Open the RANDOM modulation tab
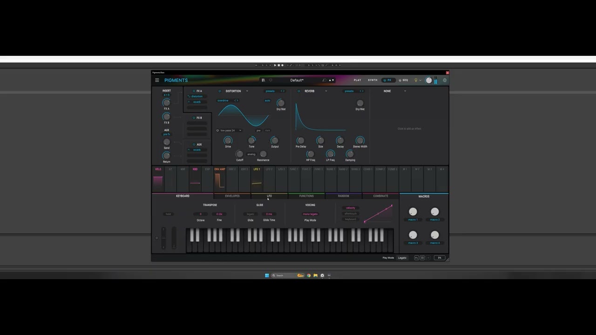Image resolution: width=596 pixels, height=335 pixels. 344,196
